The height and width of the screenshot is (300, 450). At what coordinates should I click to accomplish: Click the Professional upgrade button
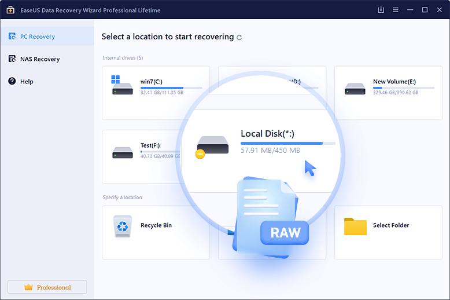[47, 287]
